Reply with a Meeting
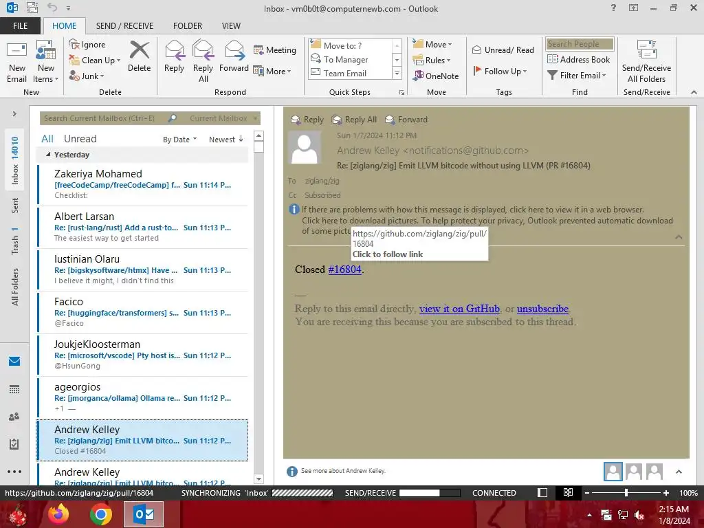Screen dimensions: 704x528 point(275,49)
